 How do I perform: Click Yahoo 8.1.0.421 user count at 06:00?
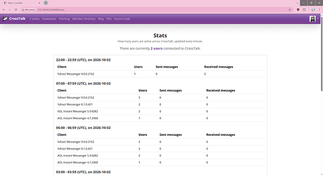tap(139, 148)
